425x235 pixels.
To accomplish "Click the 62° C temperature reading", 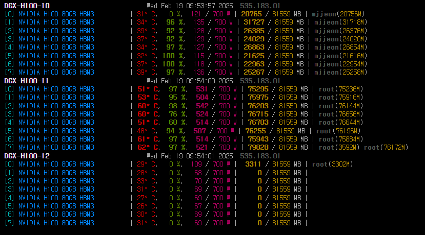I will (x=148, y=148).
